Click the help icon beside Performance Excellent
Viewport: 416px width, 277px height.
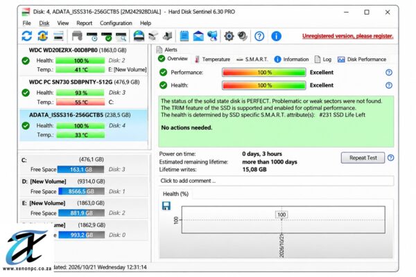[389, 72]
